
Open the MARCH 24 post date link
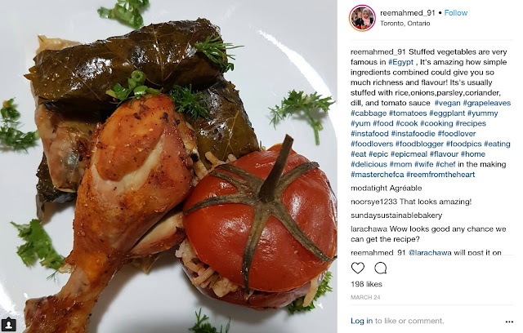[x=365, y=297]
